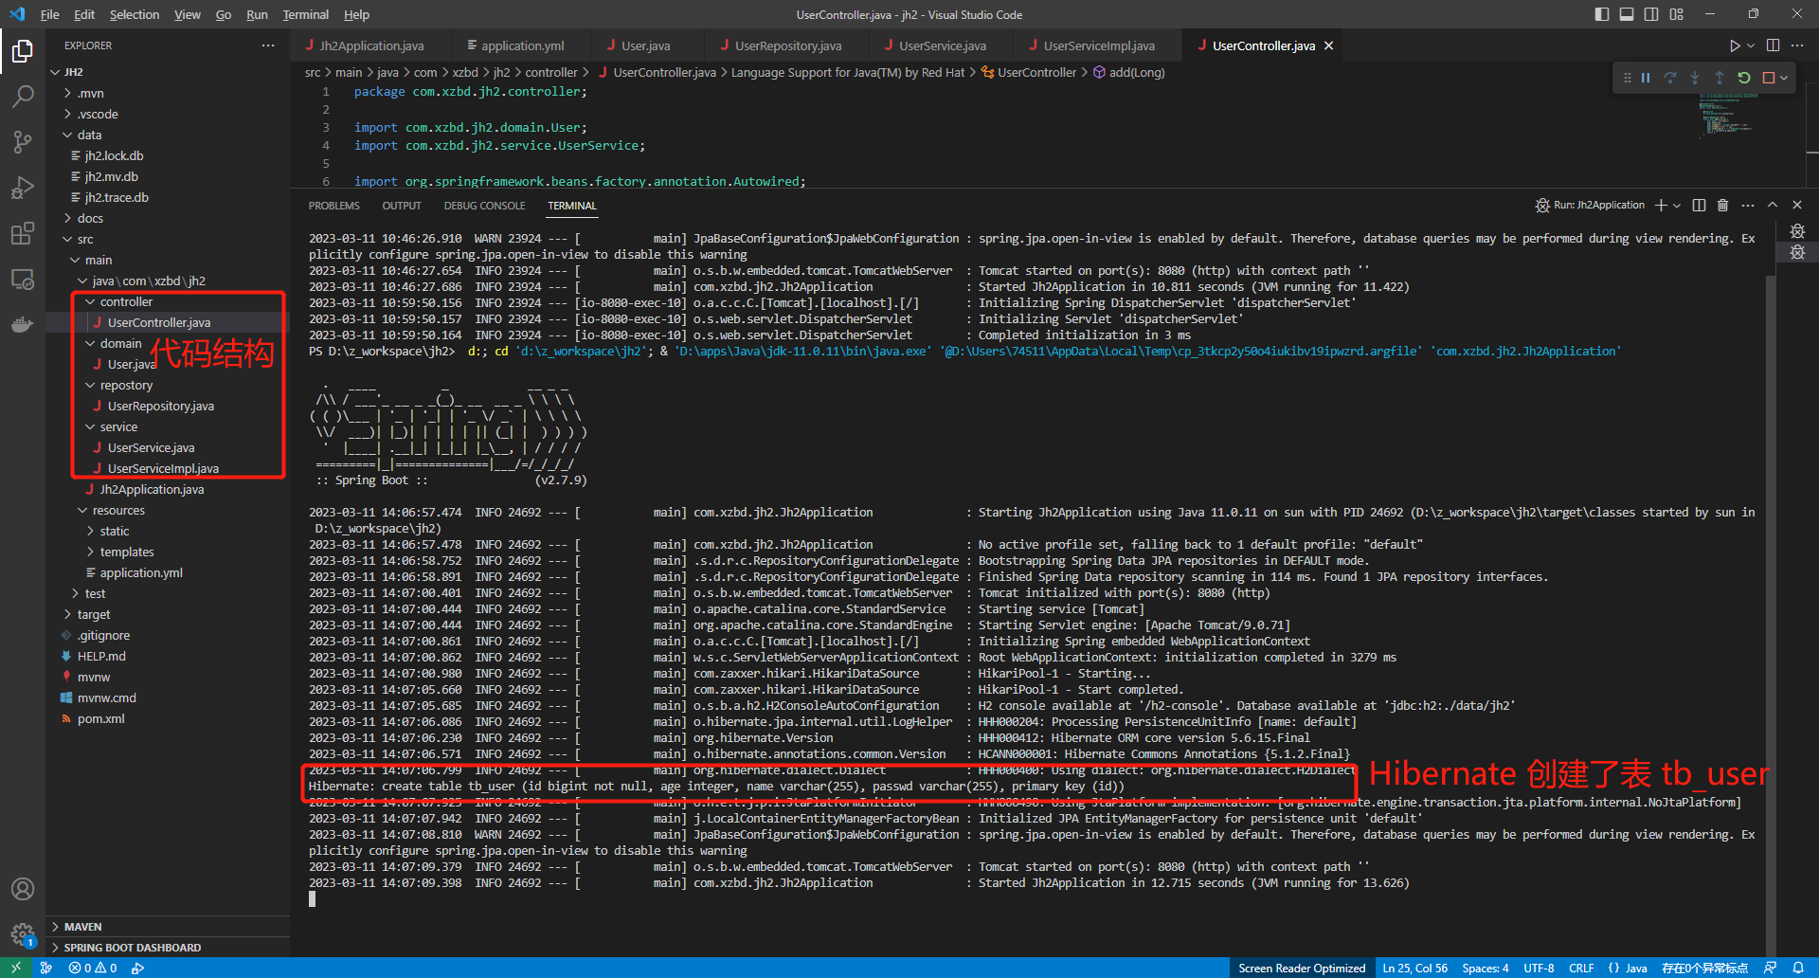Toggle the secondary side bar layout button
Screen dimensions: 1819x978
pyautogui.click(x=1651, y=14)
